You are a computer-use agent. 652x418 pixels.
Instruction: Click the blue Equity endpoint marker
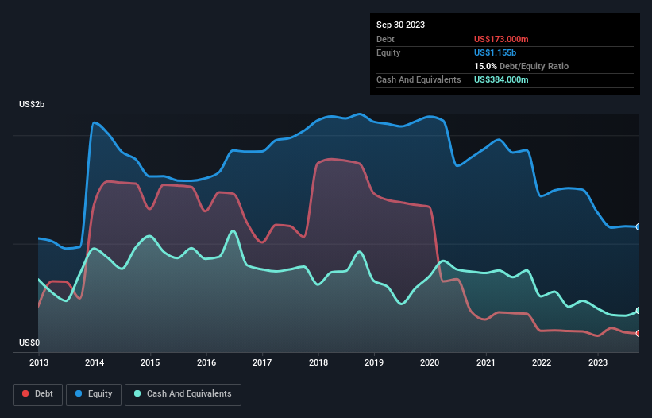638,226
